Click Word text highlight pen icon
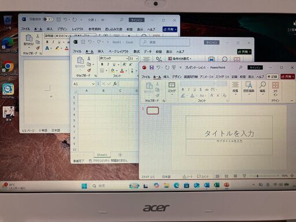 pyautogui.click(x=57, y=48)
